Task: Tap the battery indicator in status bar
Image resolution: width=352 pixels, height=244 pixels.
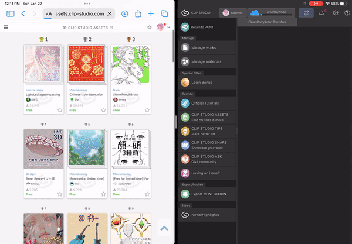Action: pos(343,4)
